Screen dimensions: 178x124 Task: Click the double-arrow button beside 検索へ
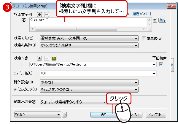pos(64,115)
